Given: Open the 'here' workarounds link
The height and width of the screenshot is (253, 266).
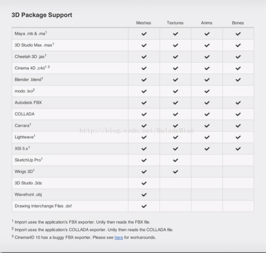Looking at the screenshot, I should 119,238.
